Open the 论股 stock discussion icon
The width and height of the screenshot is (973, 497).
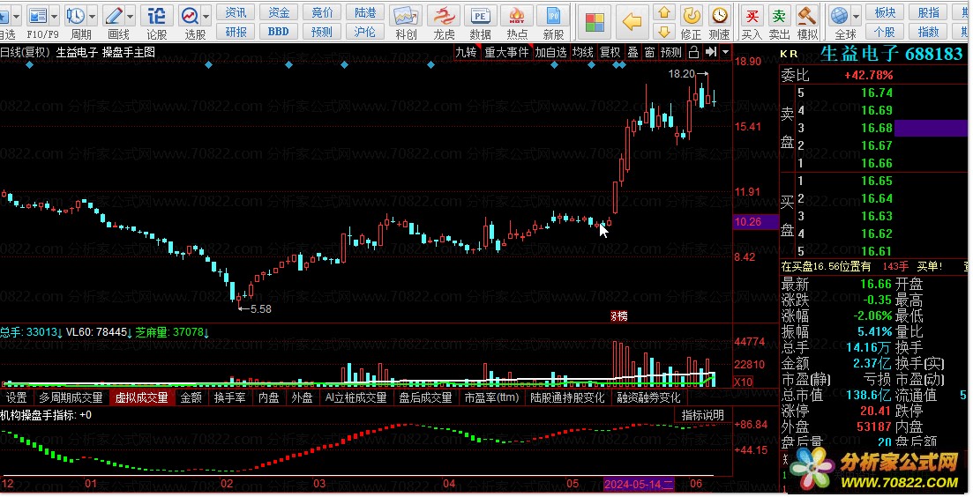coord(157,16)
